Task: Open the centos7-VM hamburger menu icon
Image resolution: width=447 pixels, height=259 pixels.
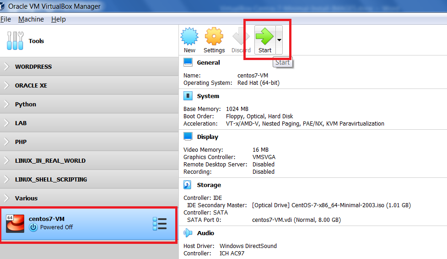Action: [160, 224]
